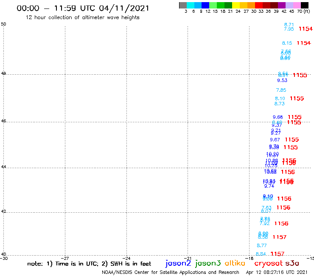Click the longitude axis label -24
Viewport: 314px width, 276px height.
coord(126,259)
